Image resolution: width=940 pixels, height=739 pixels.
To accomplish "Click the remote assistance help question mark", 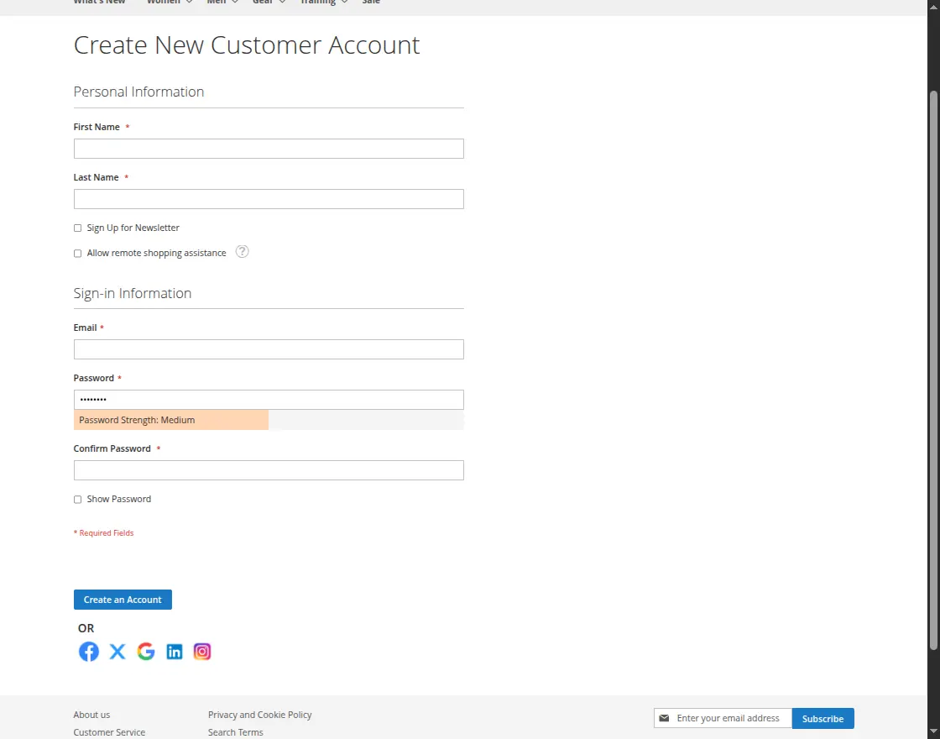I will 242,251.
